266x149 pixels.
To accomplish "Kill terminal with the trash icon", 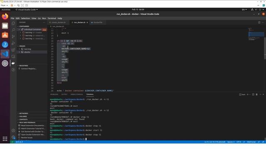I will pyautogui.click(x=257, y=94).
